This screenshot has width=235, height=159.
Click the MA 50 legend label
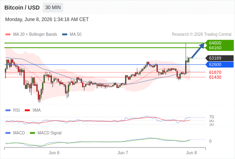coord(76,35)
